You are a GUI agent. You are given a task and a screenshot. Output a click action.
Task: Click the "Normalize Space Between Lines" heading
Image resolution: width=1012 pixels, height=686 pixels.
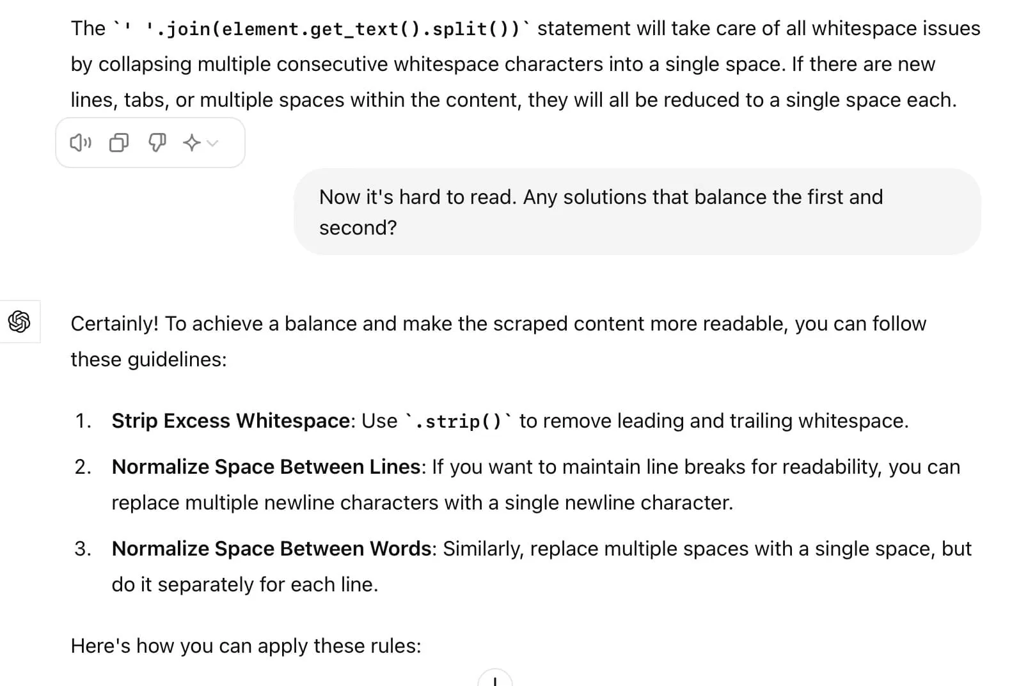coord(265,467)
